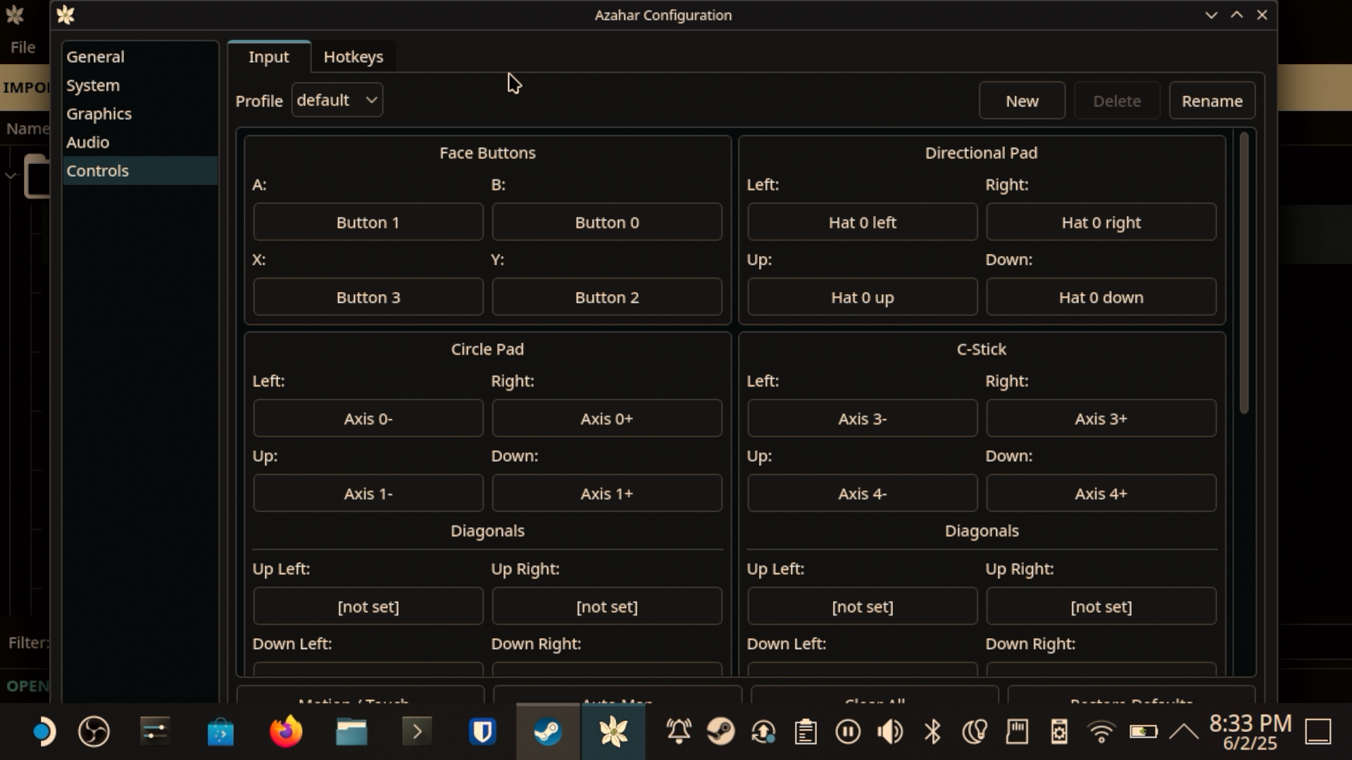Open clipboard tray icon
This screenshot has height=760, width=1352.
806,732
